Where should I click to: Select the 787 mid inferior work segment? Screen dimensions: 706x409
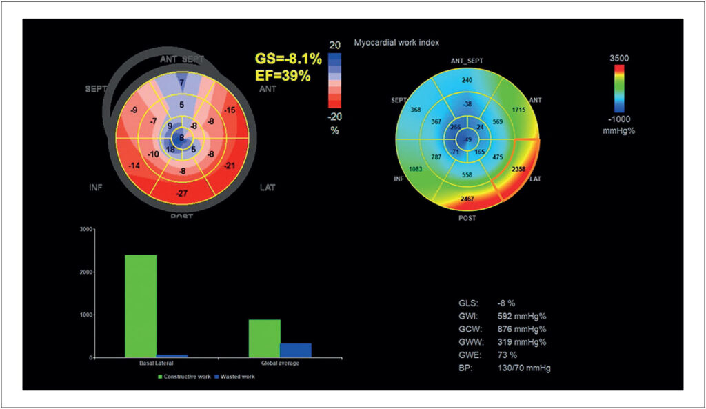coord(436,157)
